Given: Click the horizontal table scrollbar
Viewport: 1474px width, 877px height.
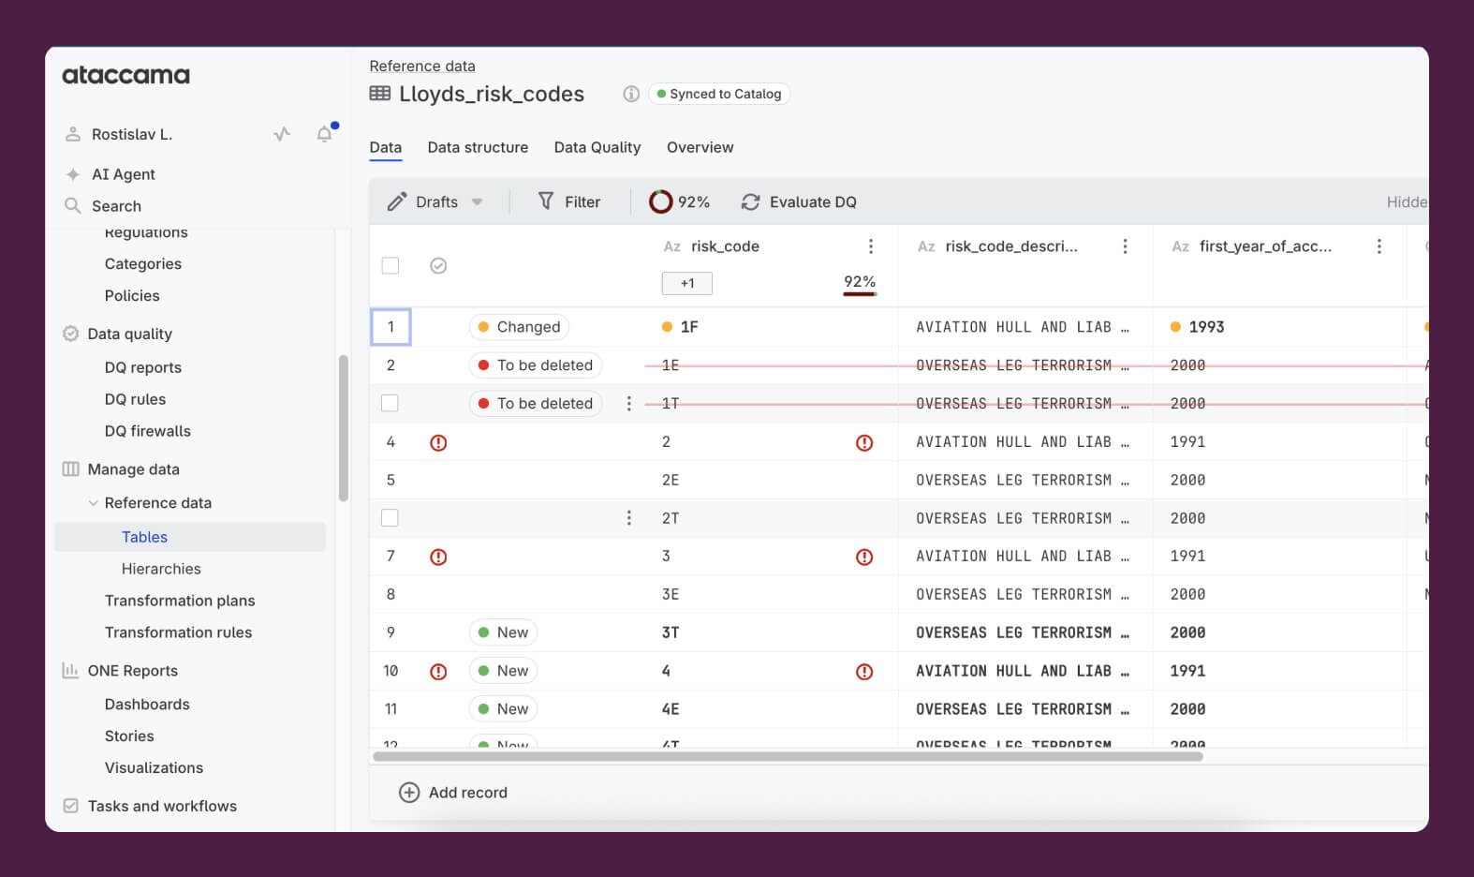Looking at the screenshot, I should pyautogui.click(x=788, y=756).
